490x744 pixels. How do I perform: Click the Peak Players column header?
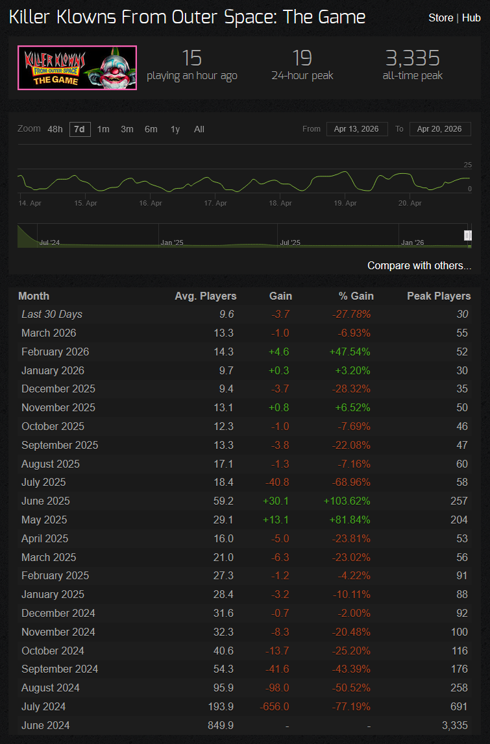(x=439, y=296)
